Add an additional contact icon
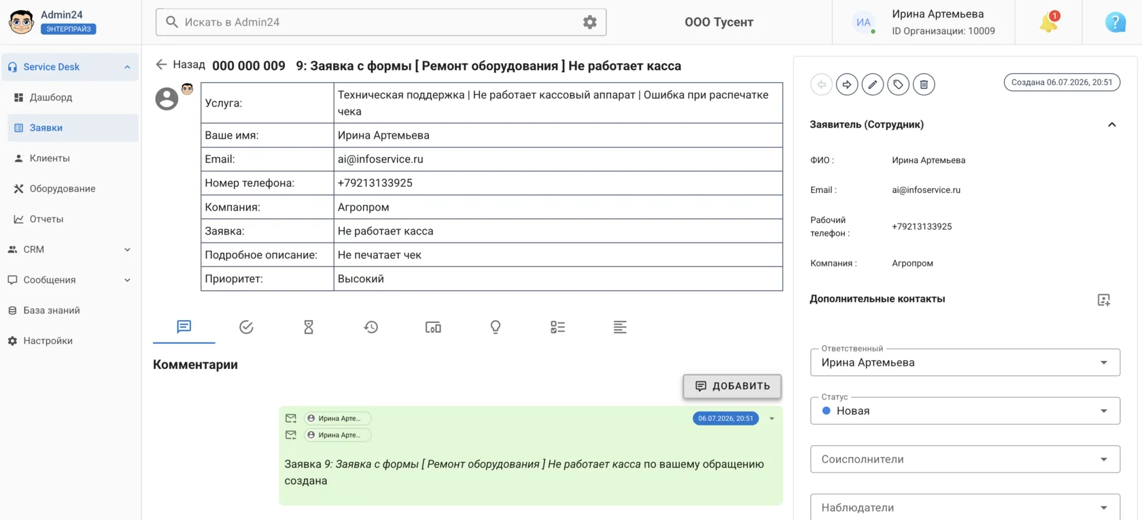This screenshot has width=1142, height=520. 1104,300
